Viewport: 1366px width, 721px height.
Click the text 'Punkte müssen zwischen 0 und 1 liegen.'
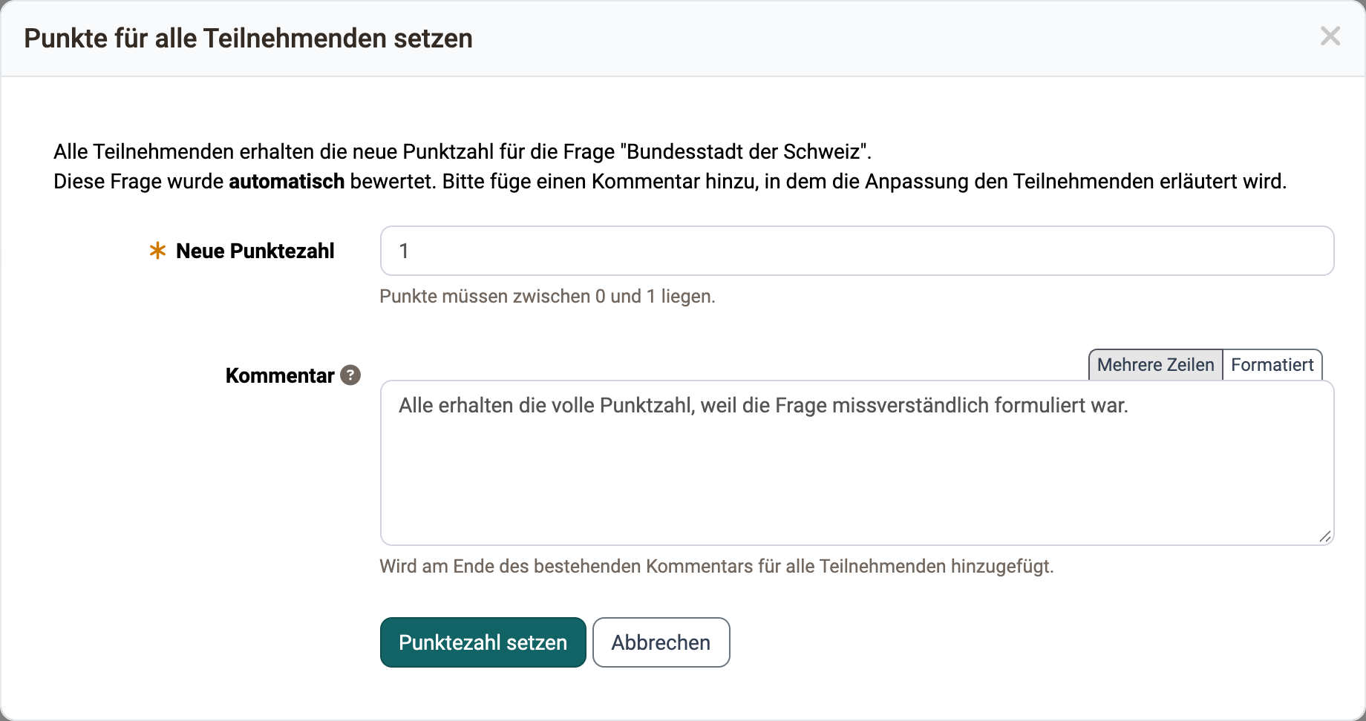click(x=547, y=297)
